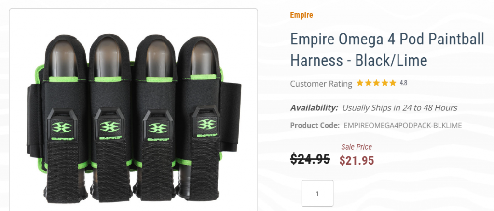This screenshot has height=211, width=494.
Task: Click the Empire logo badge on leftmost pod
Action: point(62,125)
